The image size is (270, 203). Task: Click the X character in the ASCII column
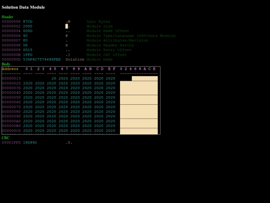[66, 46]
